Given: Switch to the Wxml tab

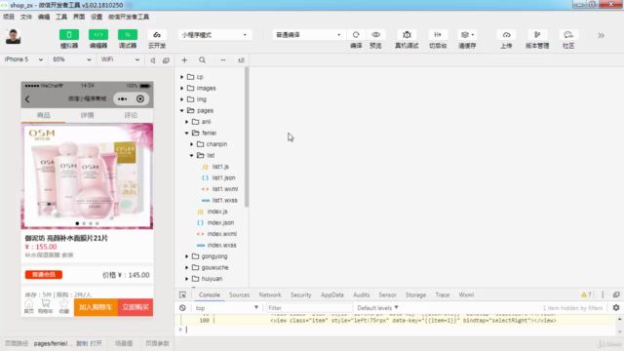Looking at the screenshot, I should [466, 294].
